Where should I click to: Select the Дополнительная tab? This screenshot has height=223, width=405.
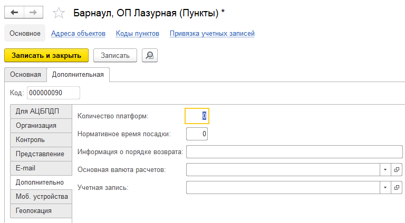point(78,75)
